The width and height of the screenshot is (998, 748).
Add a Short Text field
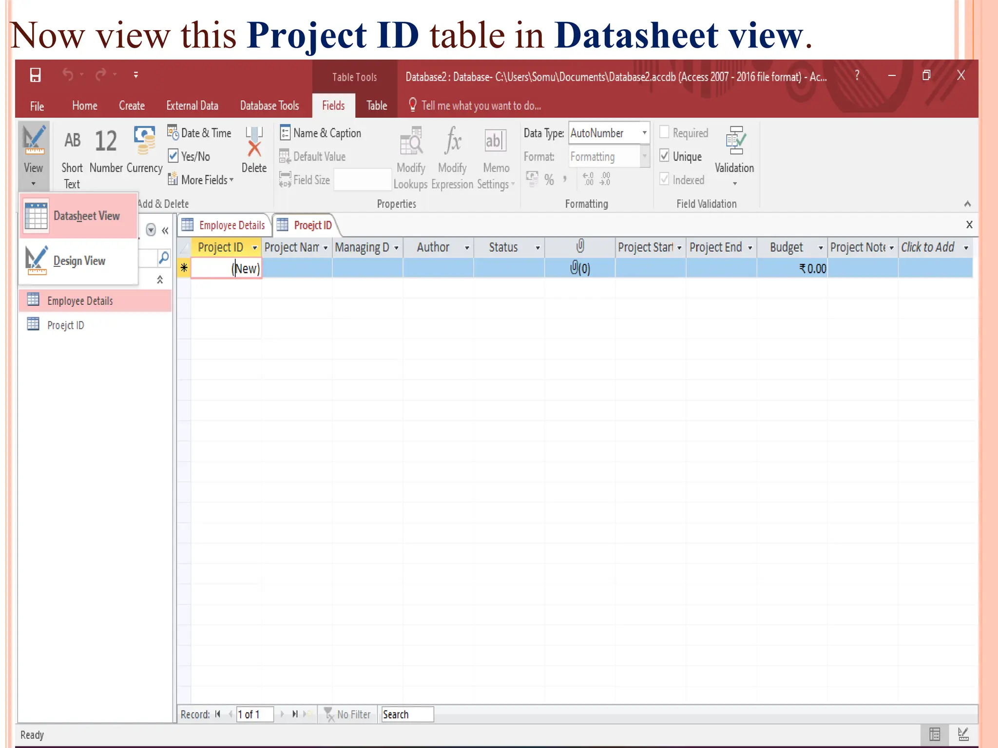click(72, 157)
